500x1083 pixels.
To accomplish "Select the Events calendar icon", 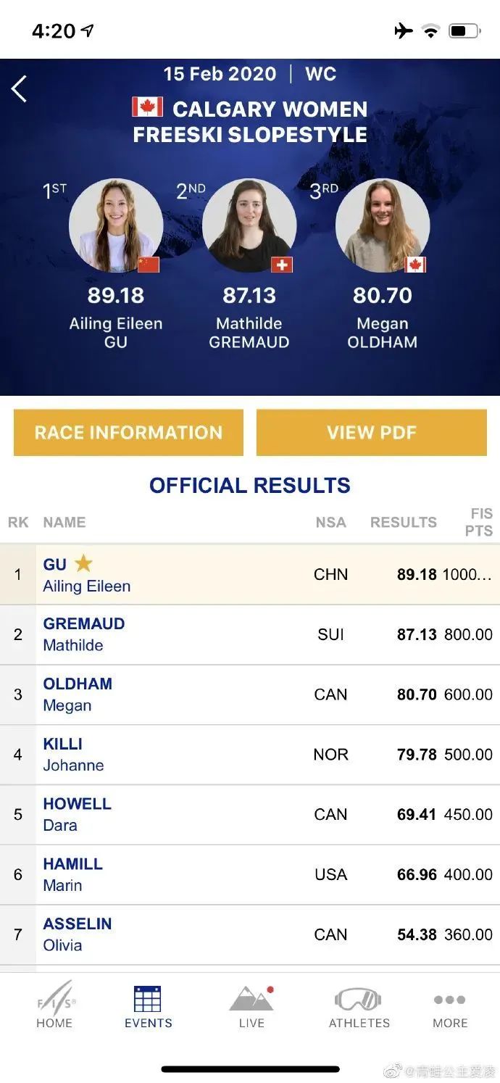I will (x=148, y=1000).
